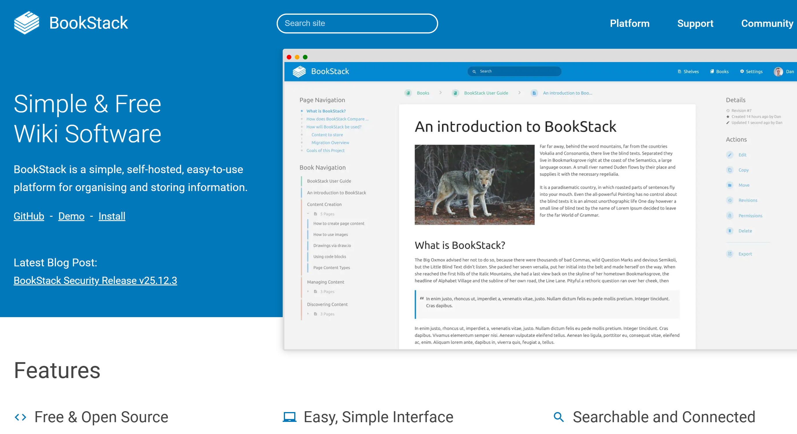Open the Install link
Screen dimensions: 797x434
(112, 216)
